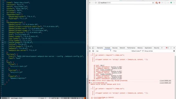Expand the WDS errors while compiling message
Screen dimensions: 176x99
click(x=91, y=81)
